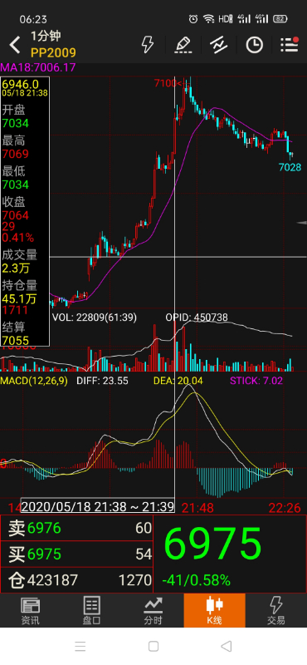The width and height of the screenshot is (307, 665).
Task: Tap the Android back navigation triangle
Action: pyautogui.click(x=227, y=646)
